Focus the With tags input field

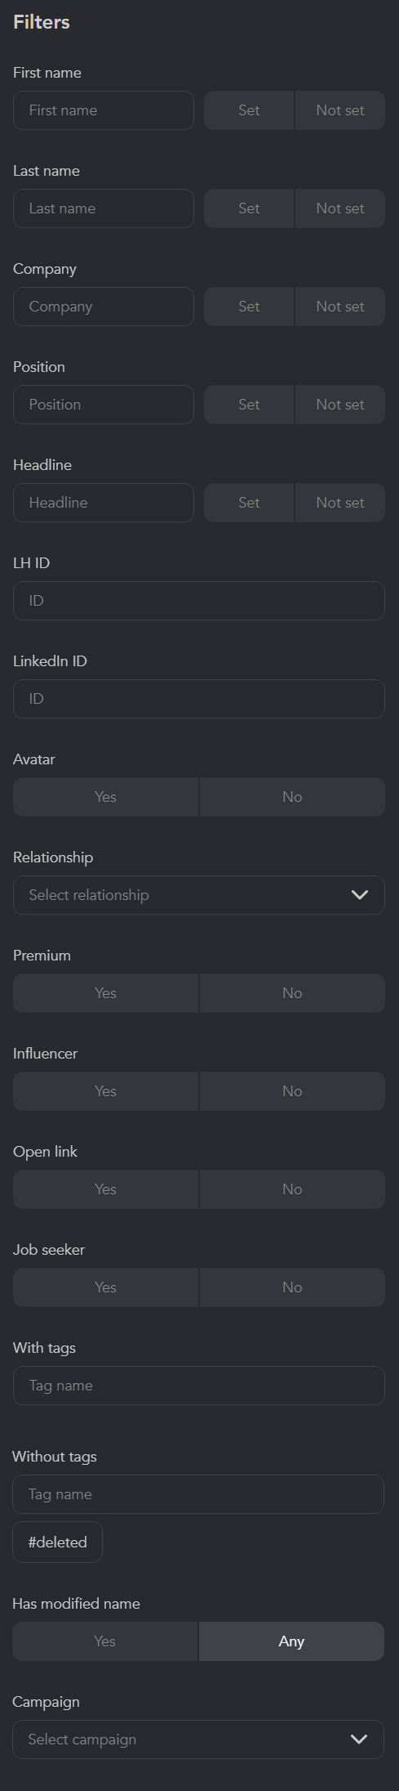[199, 1386]
